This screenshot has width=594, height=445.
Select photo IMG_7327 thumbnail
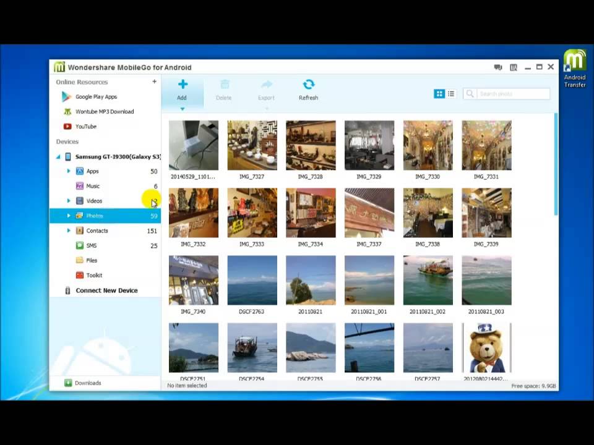point(252,145)
